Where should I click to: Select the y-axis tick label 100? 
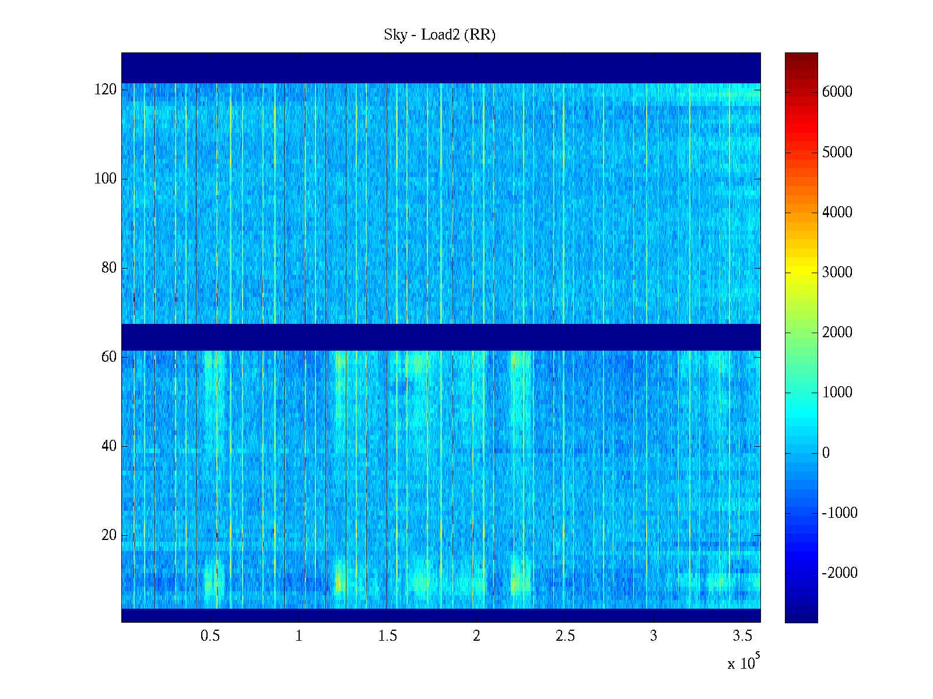point(105,179)
